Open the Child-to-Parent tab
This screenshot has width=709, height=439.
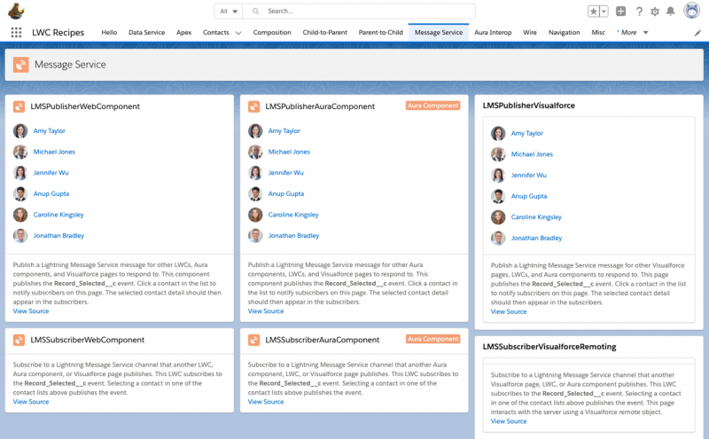pos(324,33)
